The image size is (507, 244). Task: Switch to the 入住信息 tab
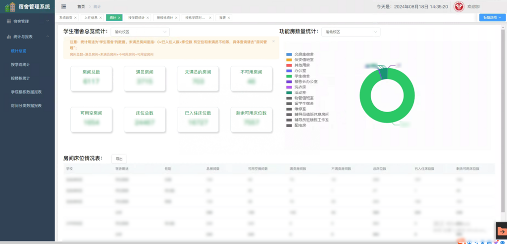[92, 18]
